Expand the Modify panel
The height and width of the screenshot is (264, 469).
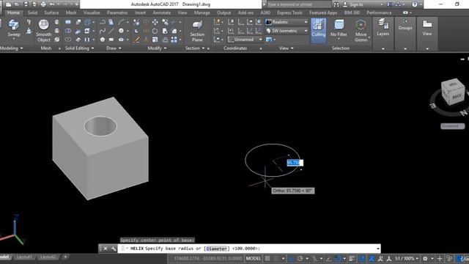pyautogui.click(x=157, y=48)
